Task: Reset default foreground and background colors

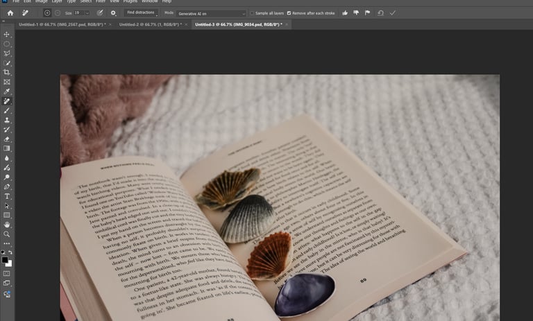Action: (3, 252)
